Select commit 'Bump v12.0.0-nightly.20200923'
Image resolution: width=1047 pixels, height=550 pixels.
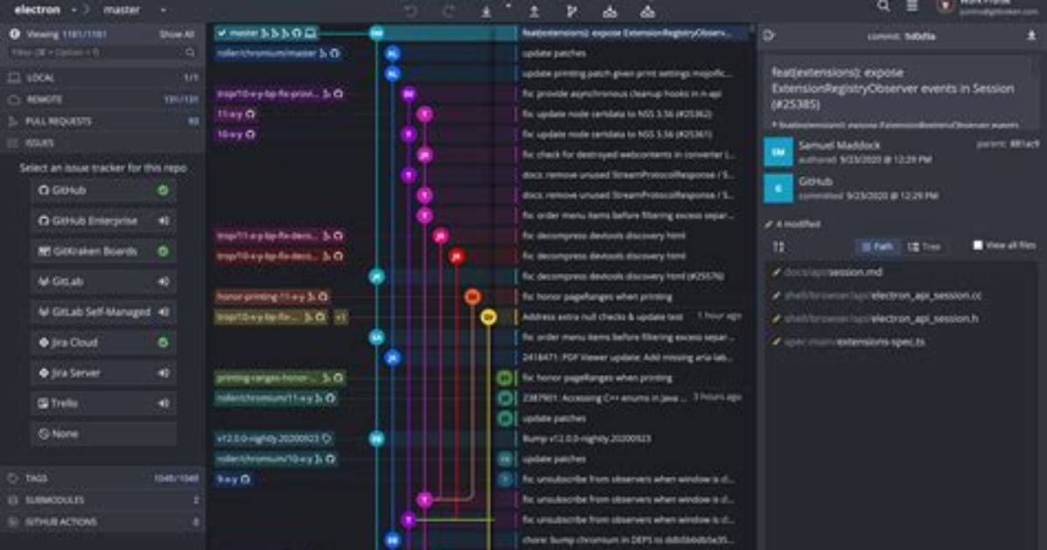tap(587, 439)
